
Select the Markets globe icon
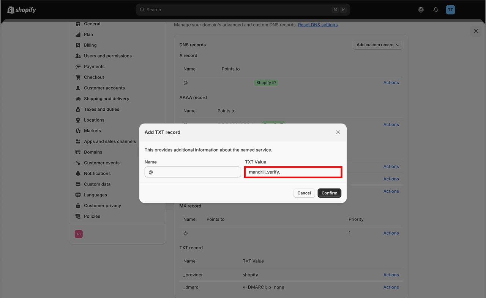(x=78, y=131)
